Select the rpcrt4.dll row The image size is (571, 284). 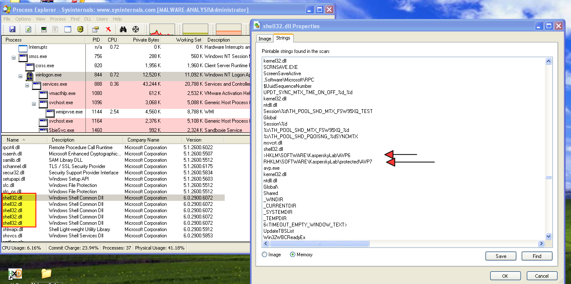(x=113, y=147)
